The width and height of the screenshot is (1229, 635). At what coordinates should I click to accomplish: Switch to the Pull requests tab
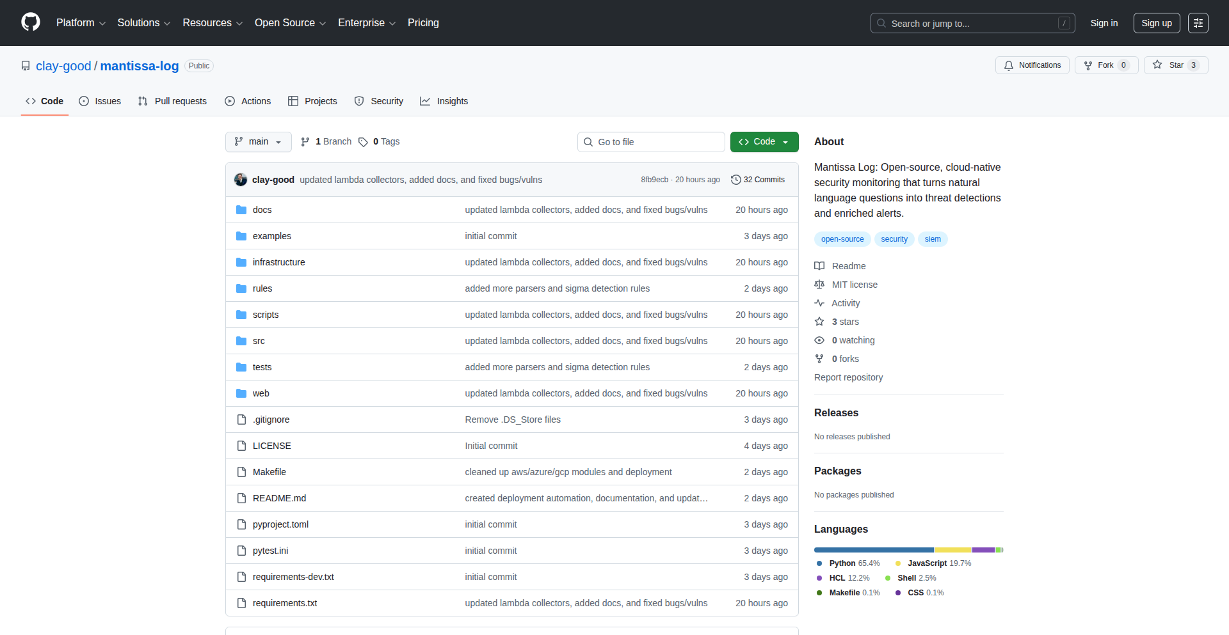tap(173, 101)
